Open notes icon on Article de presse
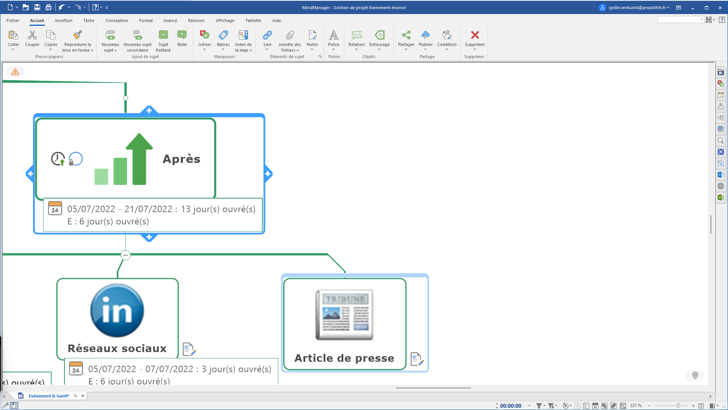 (417, 359)
